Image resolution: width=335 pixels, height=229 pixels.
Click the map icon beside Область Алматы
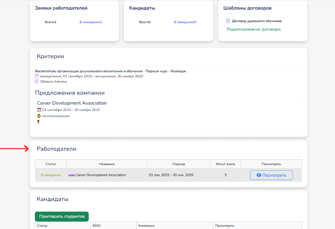37,81
